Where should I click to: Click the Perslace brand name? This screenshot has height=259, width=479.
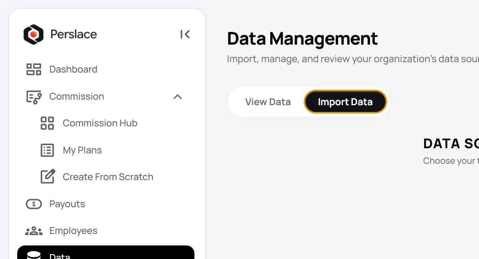pyautogui.click(x=73, y=34)
